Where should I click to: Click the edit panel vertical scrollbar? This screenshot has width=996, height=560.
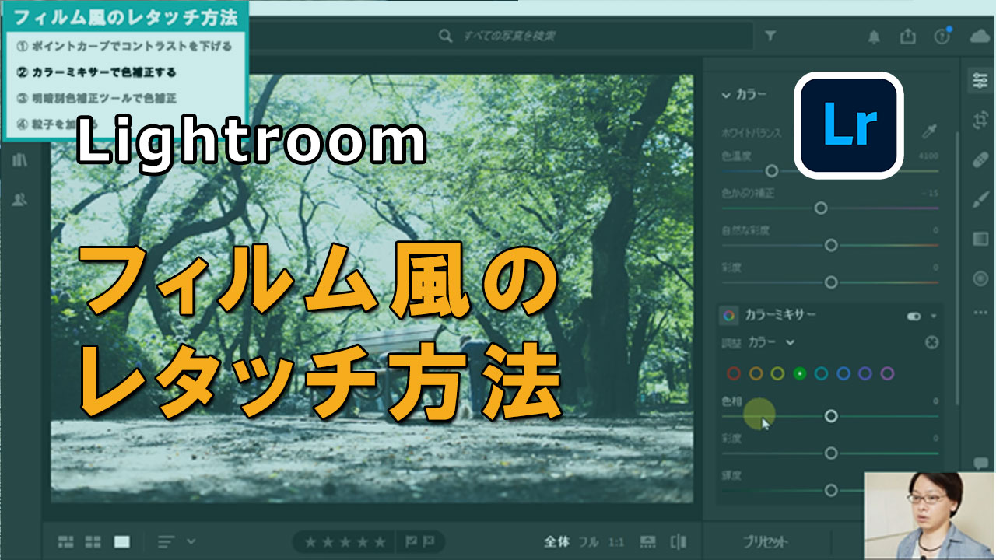[958, 268]
